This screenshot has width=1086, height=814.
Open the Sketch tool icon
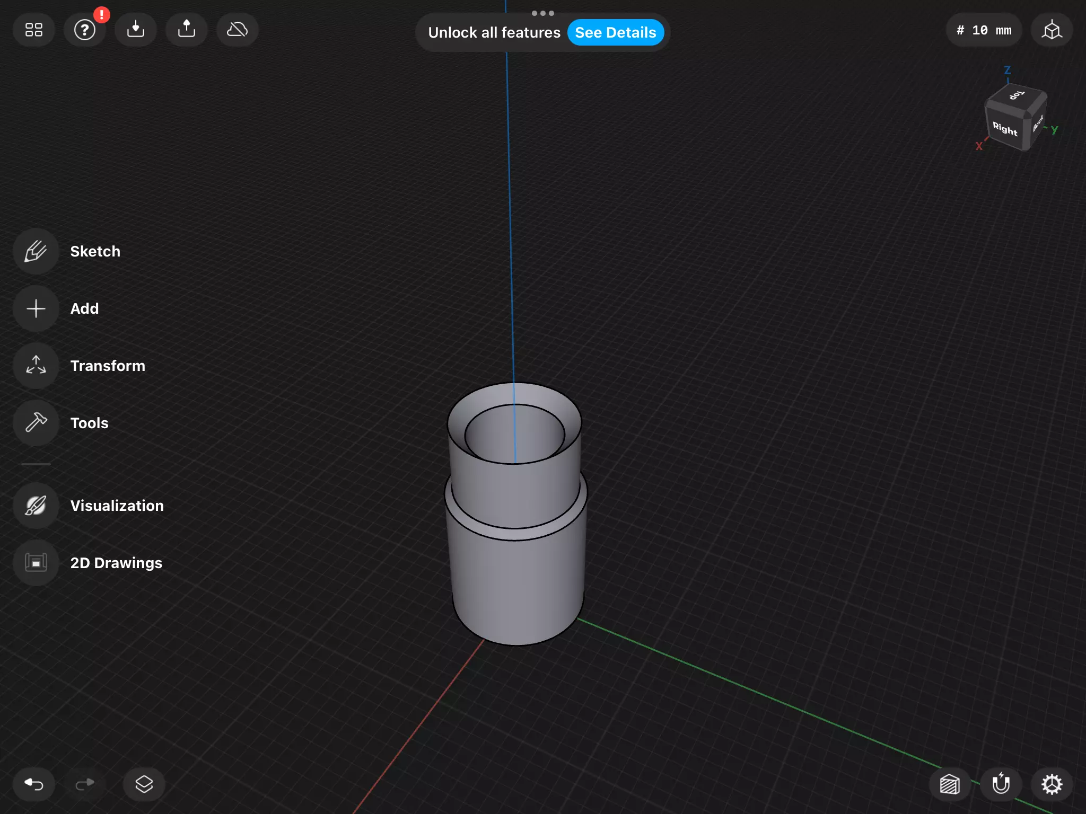(x=36, y=251)
